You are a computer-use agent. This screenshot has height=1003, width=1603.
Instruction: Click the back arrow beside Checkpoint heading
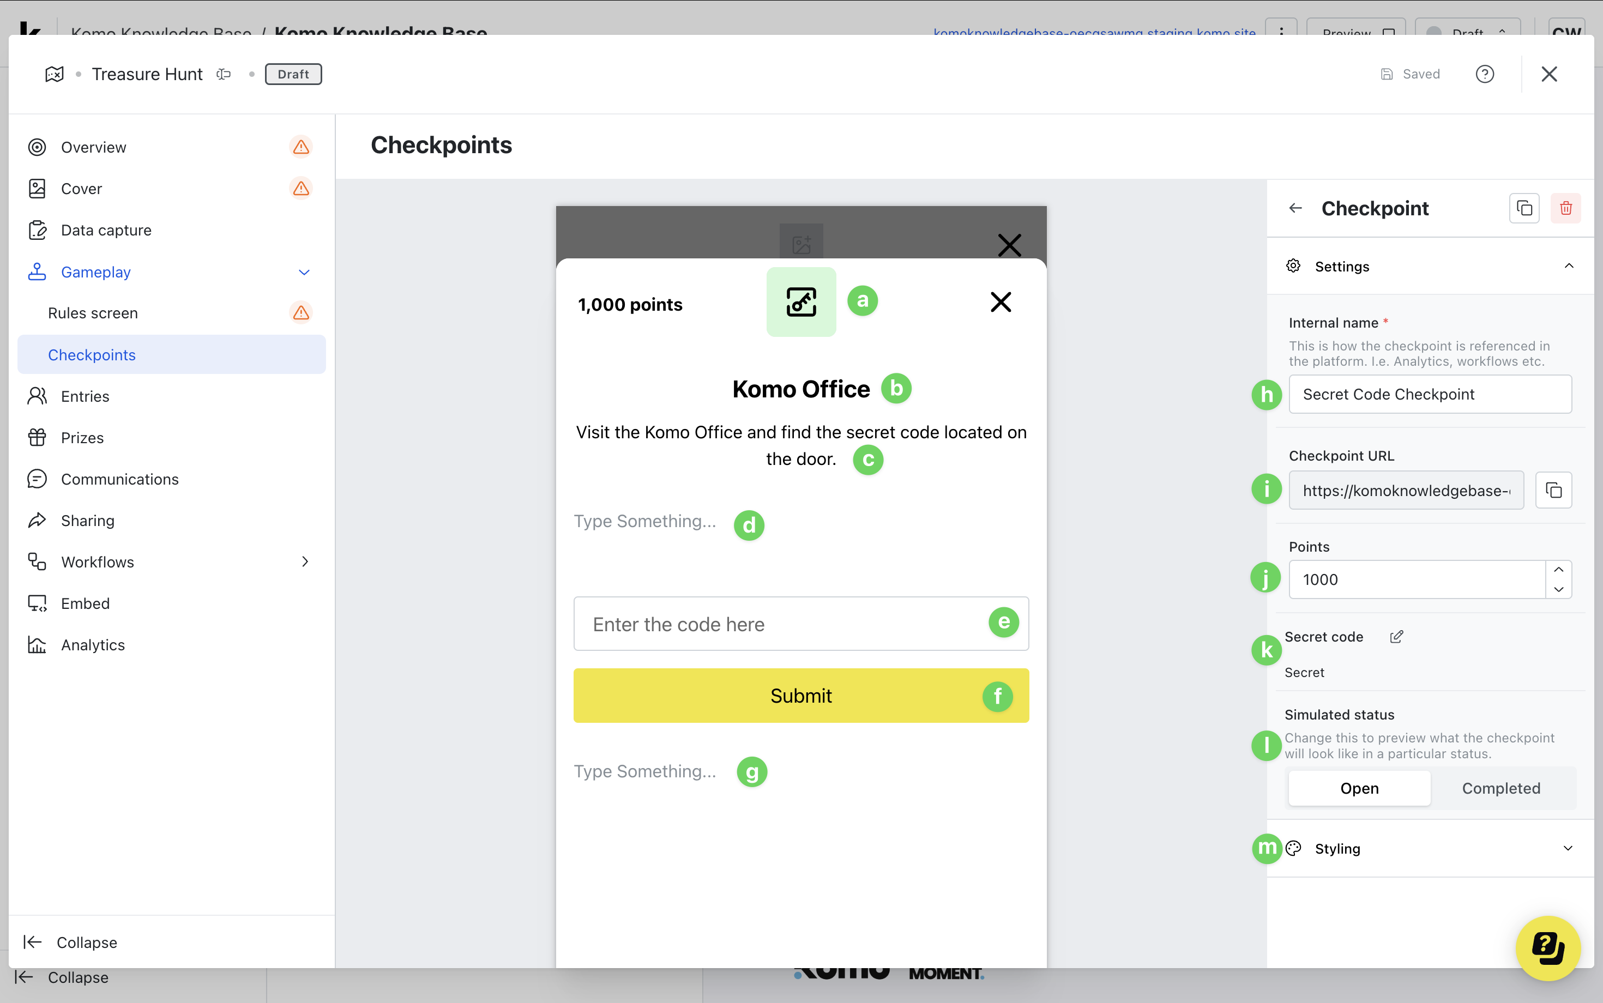pyautogui.click(x=1295, y=208)
